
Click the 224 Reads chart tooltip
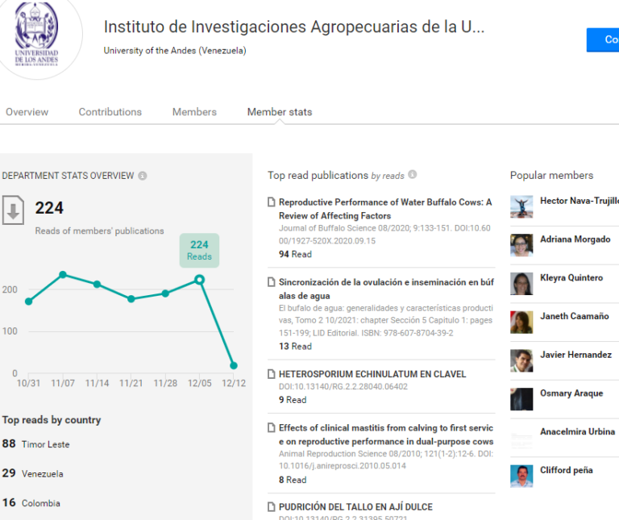point(199,251)
